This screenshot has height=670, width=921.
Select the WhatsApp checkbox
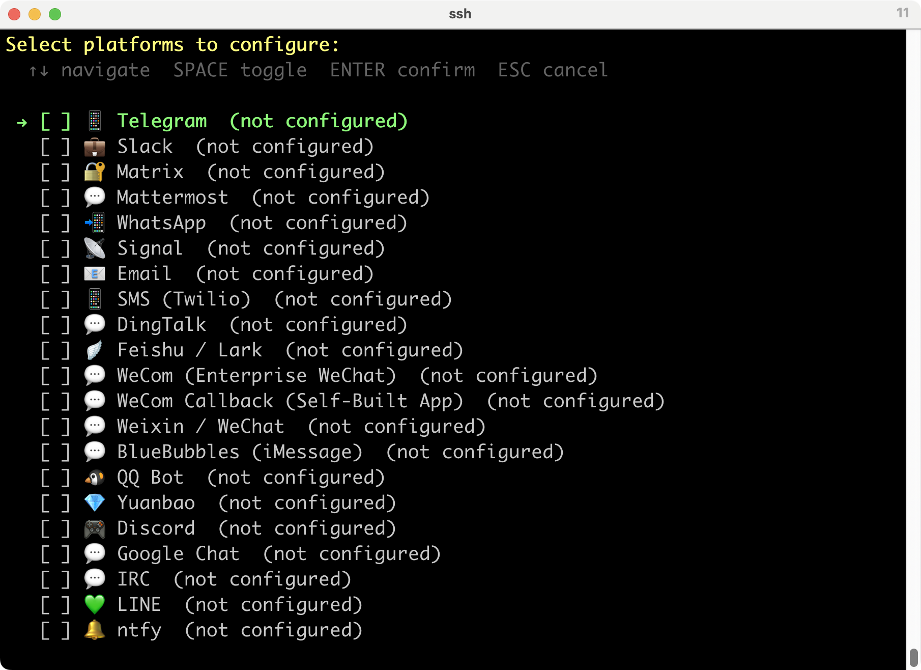pos(55,223)
